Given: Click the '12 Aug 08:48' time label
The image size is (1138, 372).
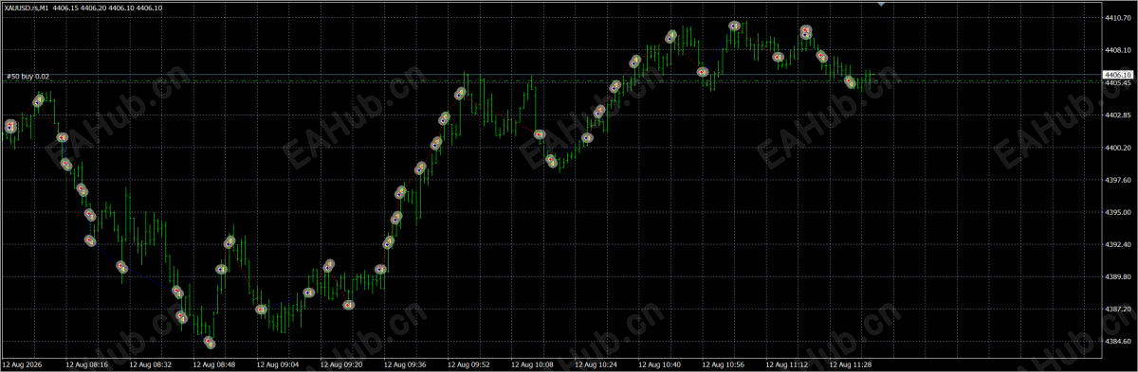Looking at the screenshot, I should tap(214, 363).
